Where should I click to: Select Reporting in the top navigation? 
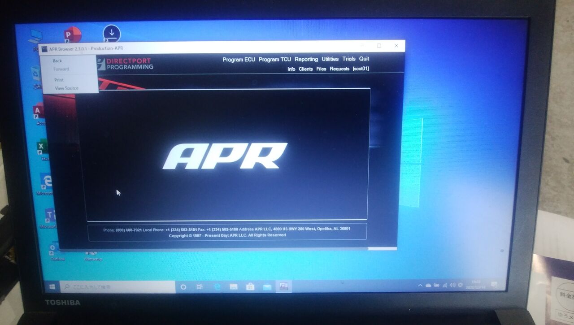pos(306,59)
